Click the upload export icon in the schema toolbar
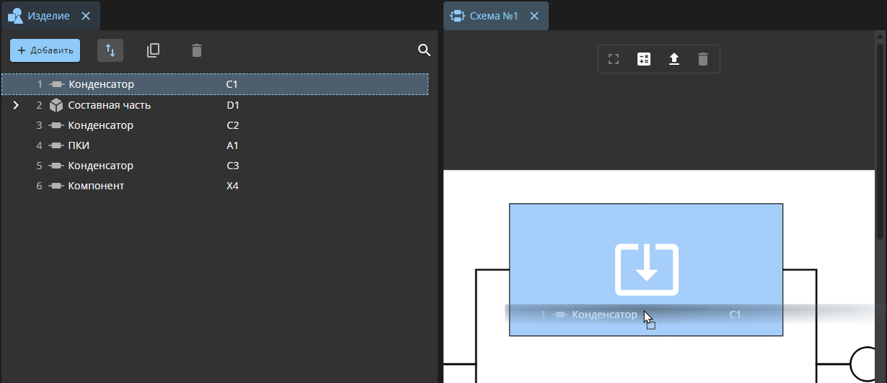The height and width of the screenshot is (383, 887). tap(674, 59)
